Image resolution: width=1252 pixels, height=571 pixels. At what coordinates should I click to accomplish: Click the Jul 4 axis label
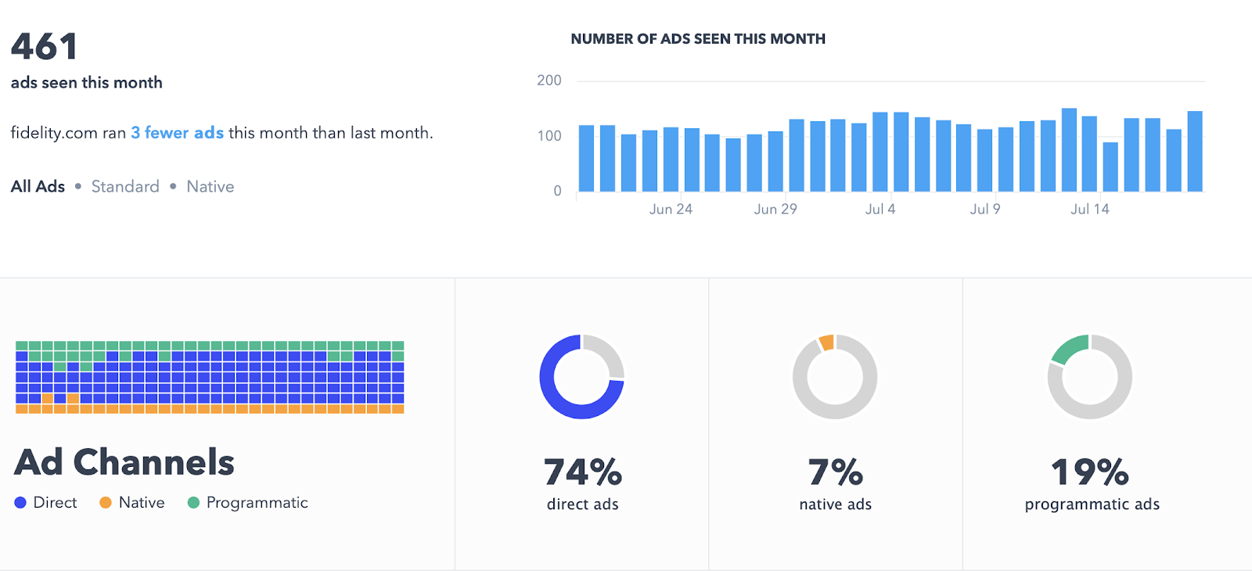[x=880, y=209]
